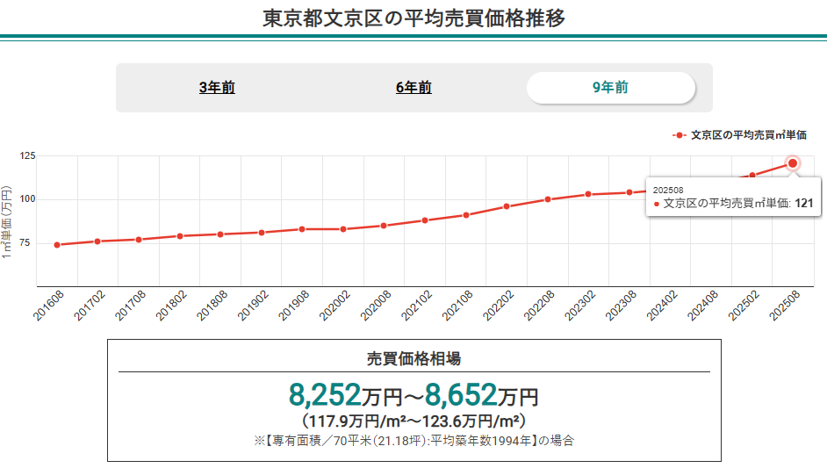
Task: Click the 201608 data point on the line
Action: [57, 245]
